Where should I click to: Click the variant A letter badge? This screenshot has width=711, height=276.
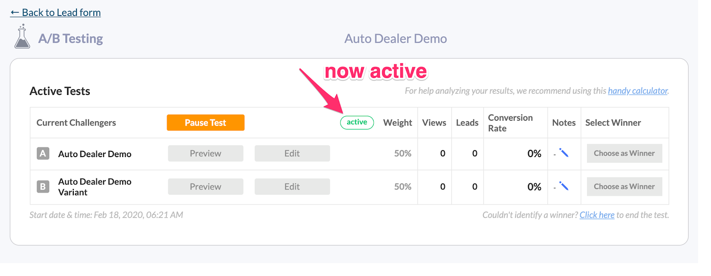(x=43, y=154)
